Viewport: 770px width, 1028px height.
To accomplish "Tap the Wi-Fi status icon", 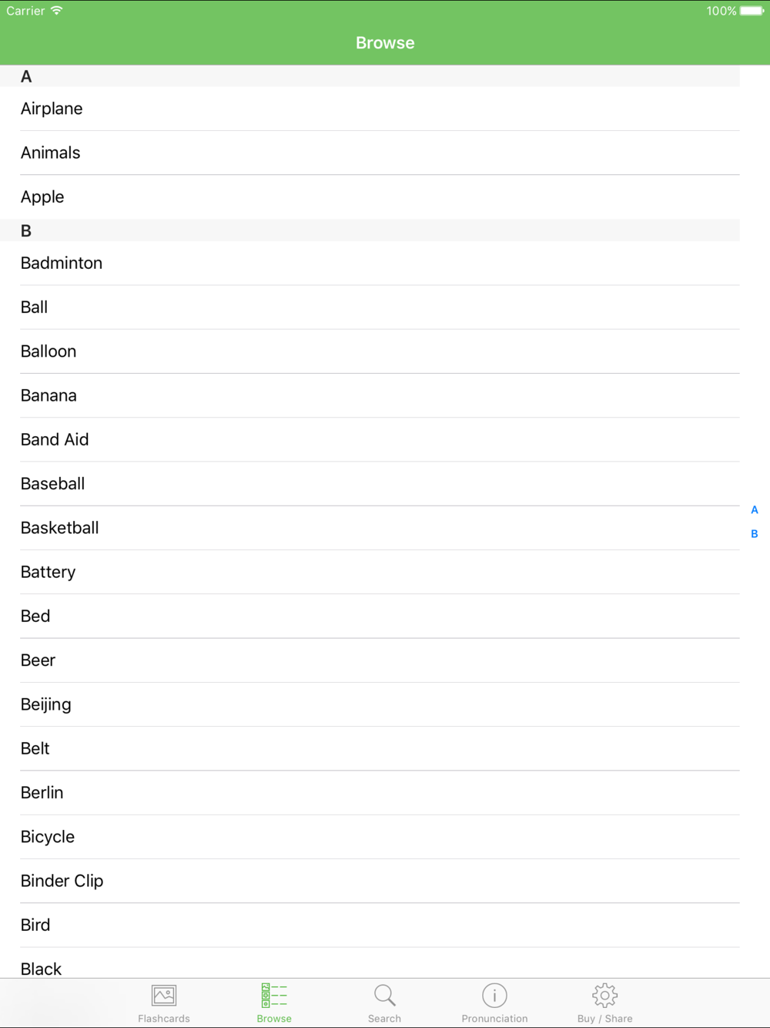I will click(x=57, y=11).
